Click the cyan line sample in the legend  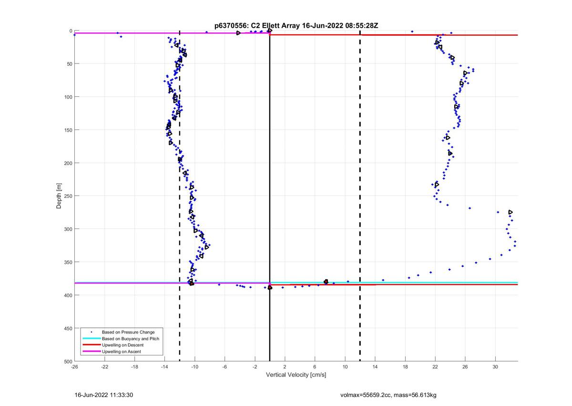tap(91, 338)
